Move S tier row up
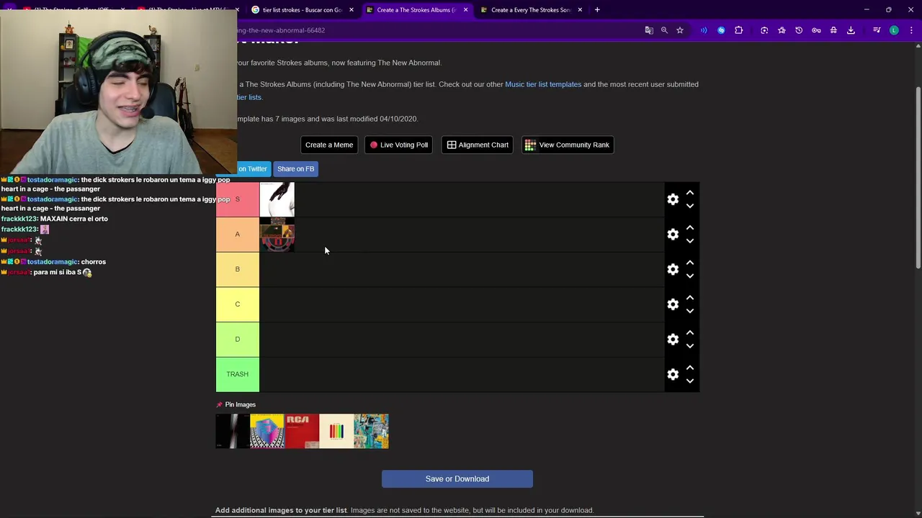922x518 pixels. click(x=690, y=193)
